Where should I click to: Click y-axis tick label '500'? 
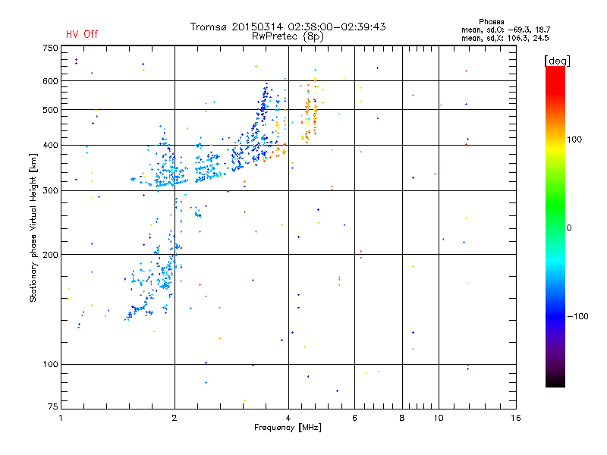51,110
